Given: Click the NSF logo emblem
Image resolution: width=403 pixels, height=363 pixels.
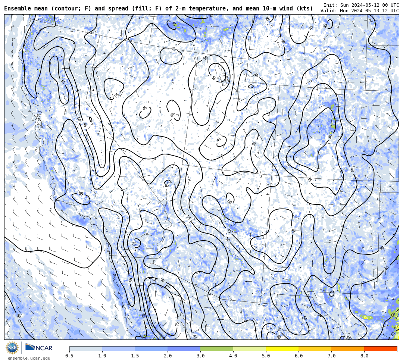Looking at the screenshot, I should pyautogui.click(x=12, y=348).
